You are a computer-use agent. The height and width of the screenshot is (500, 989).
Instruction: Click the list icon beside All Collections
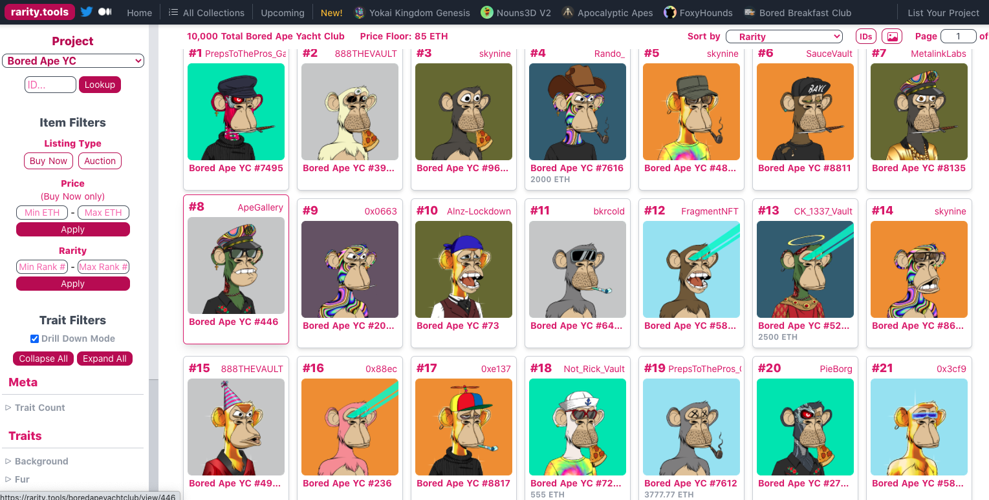point(173,12)
